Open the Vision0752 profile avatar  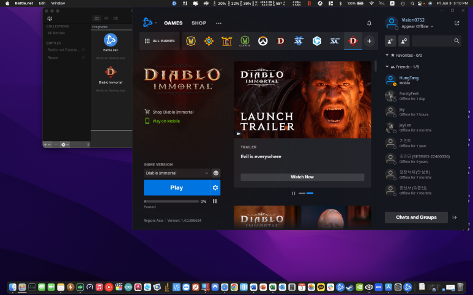pyautogui.click(x=392, y=23)
